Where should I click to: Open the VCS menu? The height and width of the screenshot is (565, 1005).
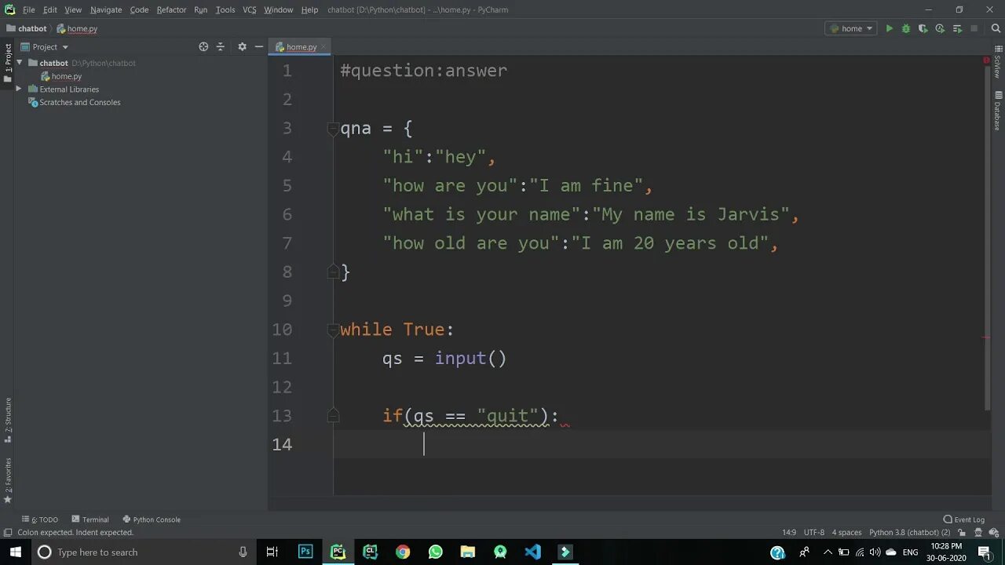249,9
